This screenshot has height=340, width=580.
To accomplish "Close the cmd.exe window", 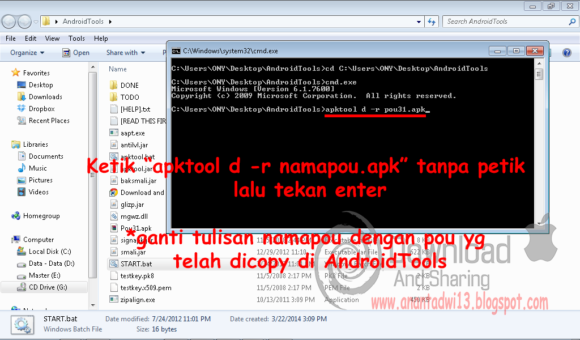I will pyautogui.click(x=535, y=51).
